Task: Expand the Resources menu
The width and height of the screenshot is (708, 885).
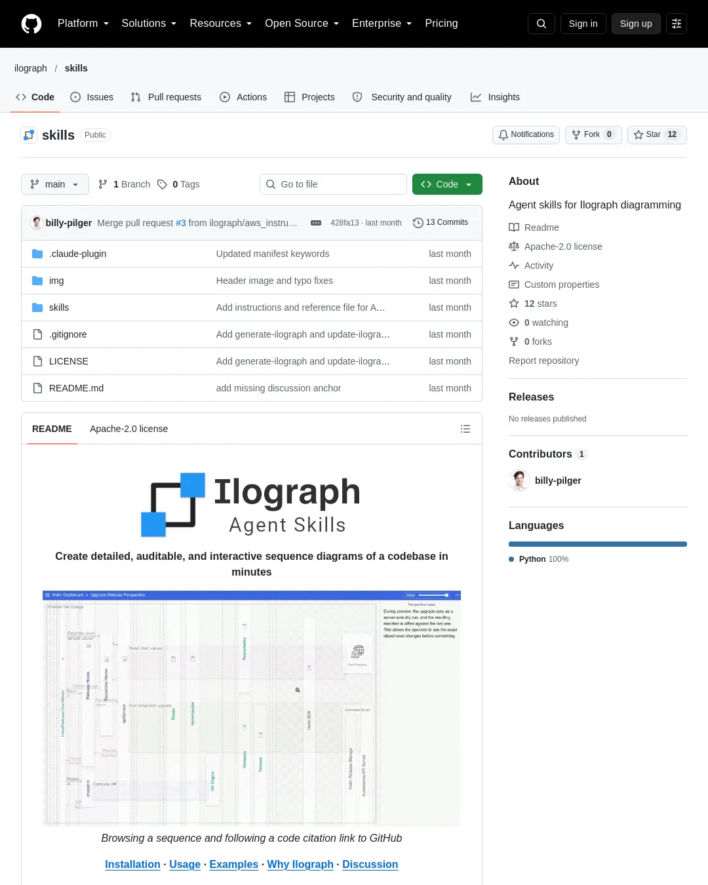Action: click(220, 24)
